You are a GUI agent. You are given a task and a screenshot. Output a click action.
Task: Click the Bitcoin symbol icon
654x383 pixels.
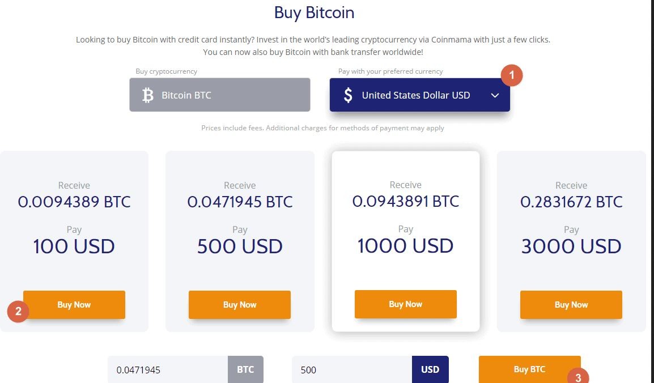coord(148,95)
